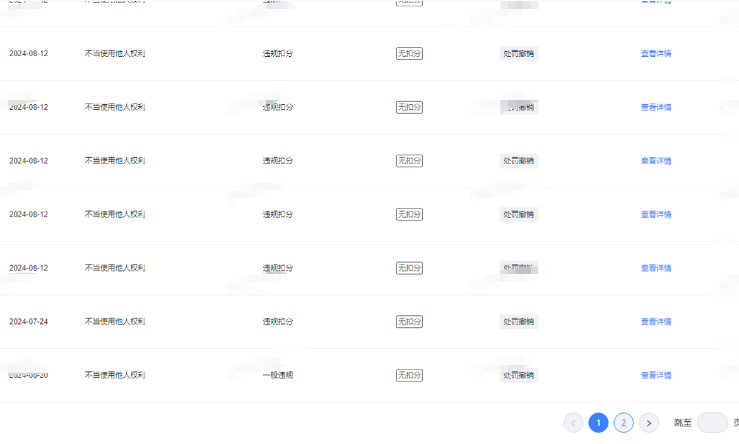This screenshot has height=444, width=739.
Task: Switch to page 2 of results
Action: (624, 423)
